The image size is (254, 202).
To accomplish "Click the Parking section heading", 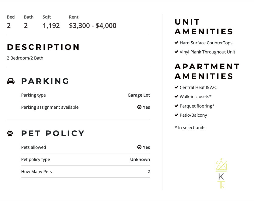I will click(45, 81).
